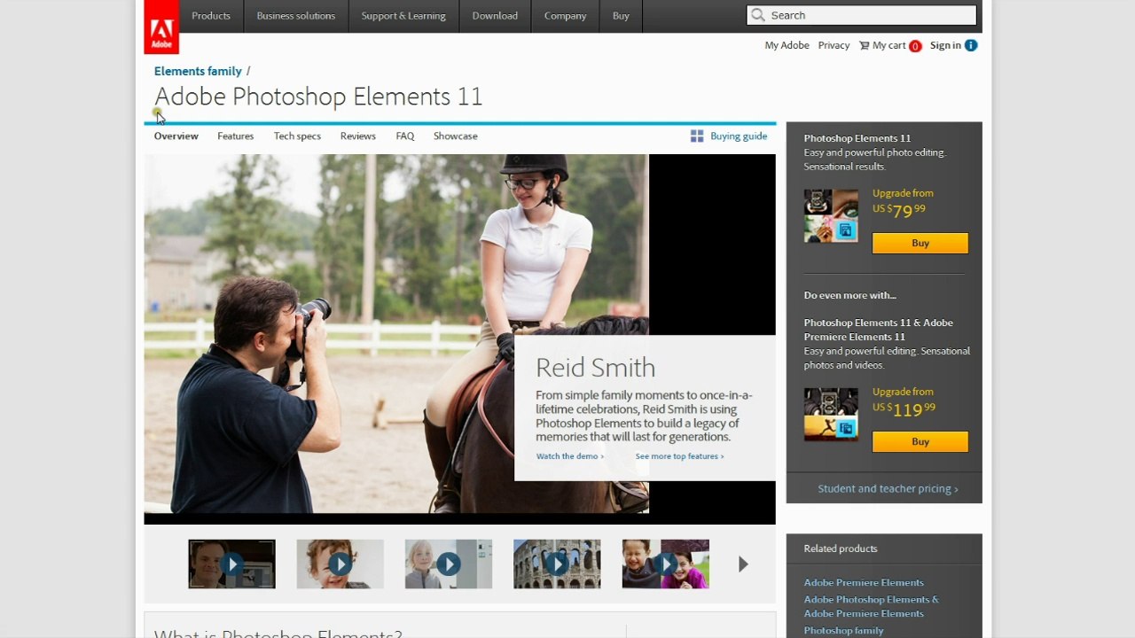Open the FAQ tab

(405, 136)
